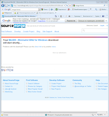The width and height of the screenshot is (109, 117).
Task: Click the browser Forward arrow button
Action: (6, 6)
